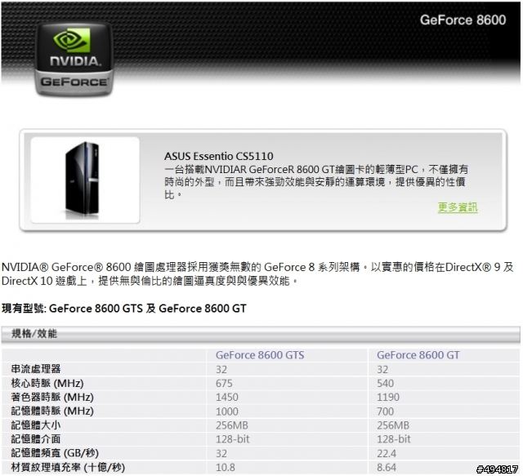Click the 著色器時脈 (MHz) row label

coord(52,397)
